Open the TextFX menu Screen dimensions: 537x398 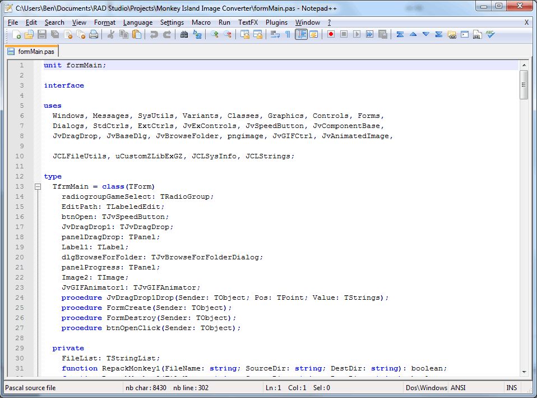coord(248,22)
